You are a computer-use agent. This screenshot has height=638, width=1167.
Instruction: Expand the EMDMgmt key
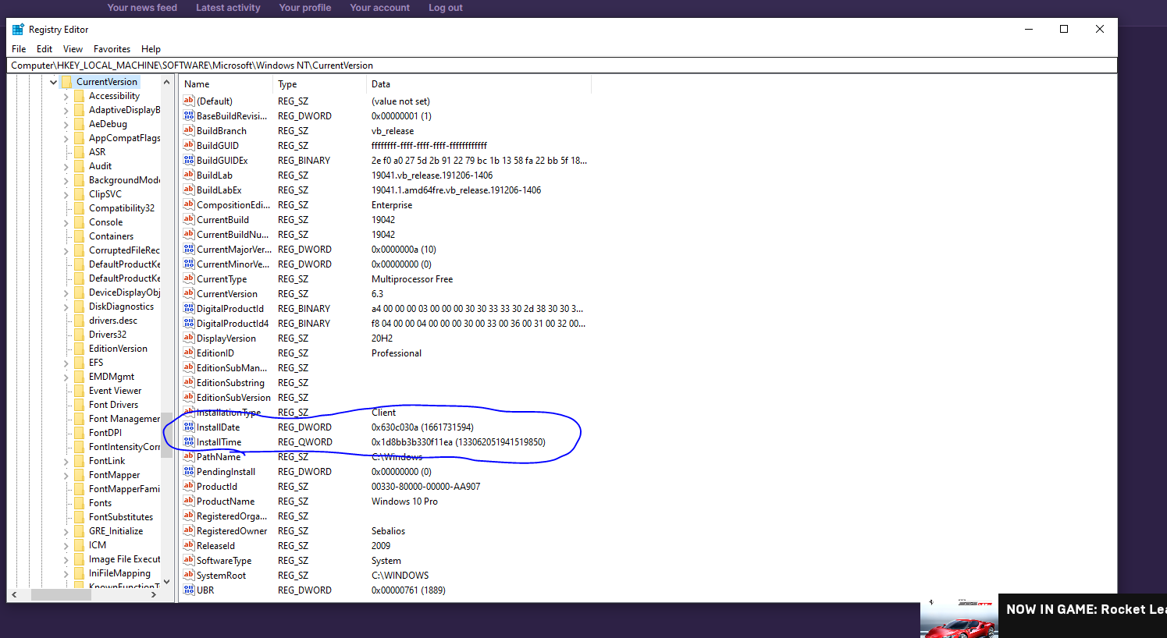pyautogui.click(x=66, y=377)
